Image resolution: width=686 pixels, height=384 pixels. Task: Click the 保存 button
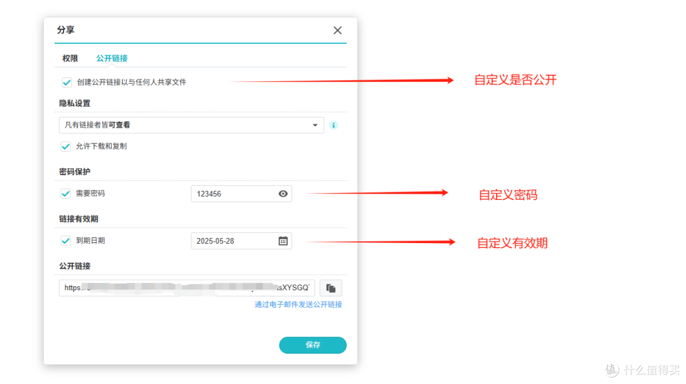pyautogui.click(x=313, y=345)
